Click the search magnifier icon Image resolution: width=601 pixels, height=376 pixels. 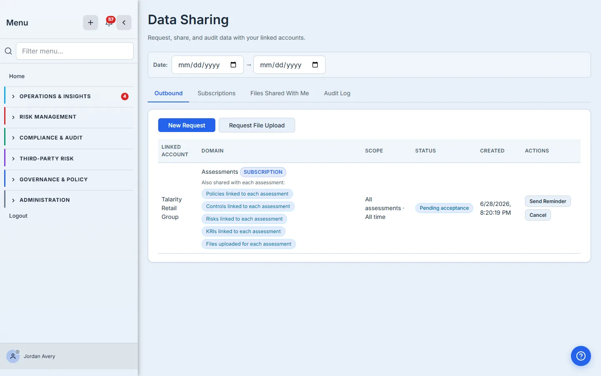pyautogui.click(x=8, y=51)
